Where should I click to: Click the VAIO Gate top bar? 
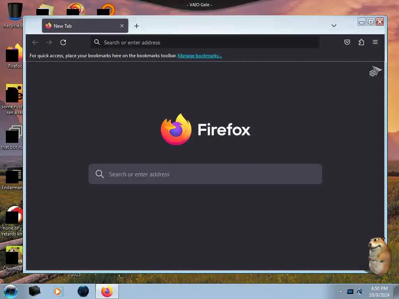click(x=199, y=5)
